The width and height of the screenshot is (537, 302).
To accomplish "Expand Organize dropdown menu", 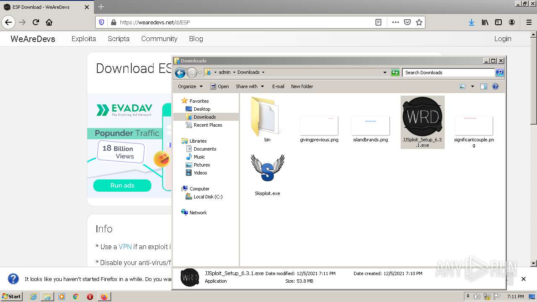I will tap(190, 86).
